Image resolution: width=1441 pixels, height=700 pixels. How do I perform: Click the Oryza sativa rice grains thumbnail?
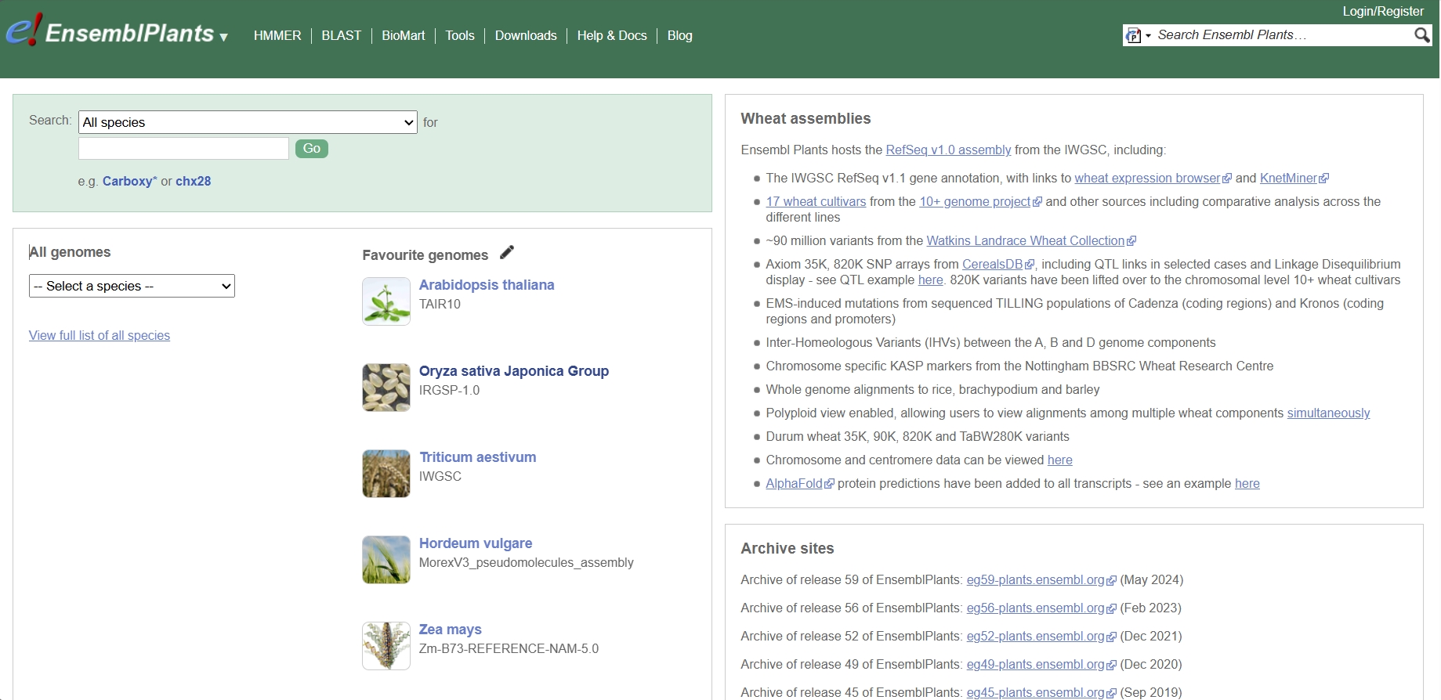(x=386, y=388)
